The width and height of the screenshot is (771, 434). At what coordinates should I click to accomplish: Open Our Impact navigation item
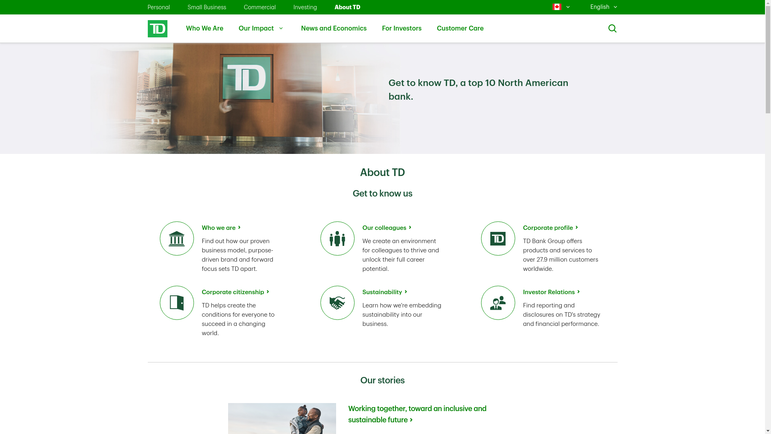click(256, 29)
